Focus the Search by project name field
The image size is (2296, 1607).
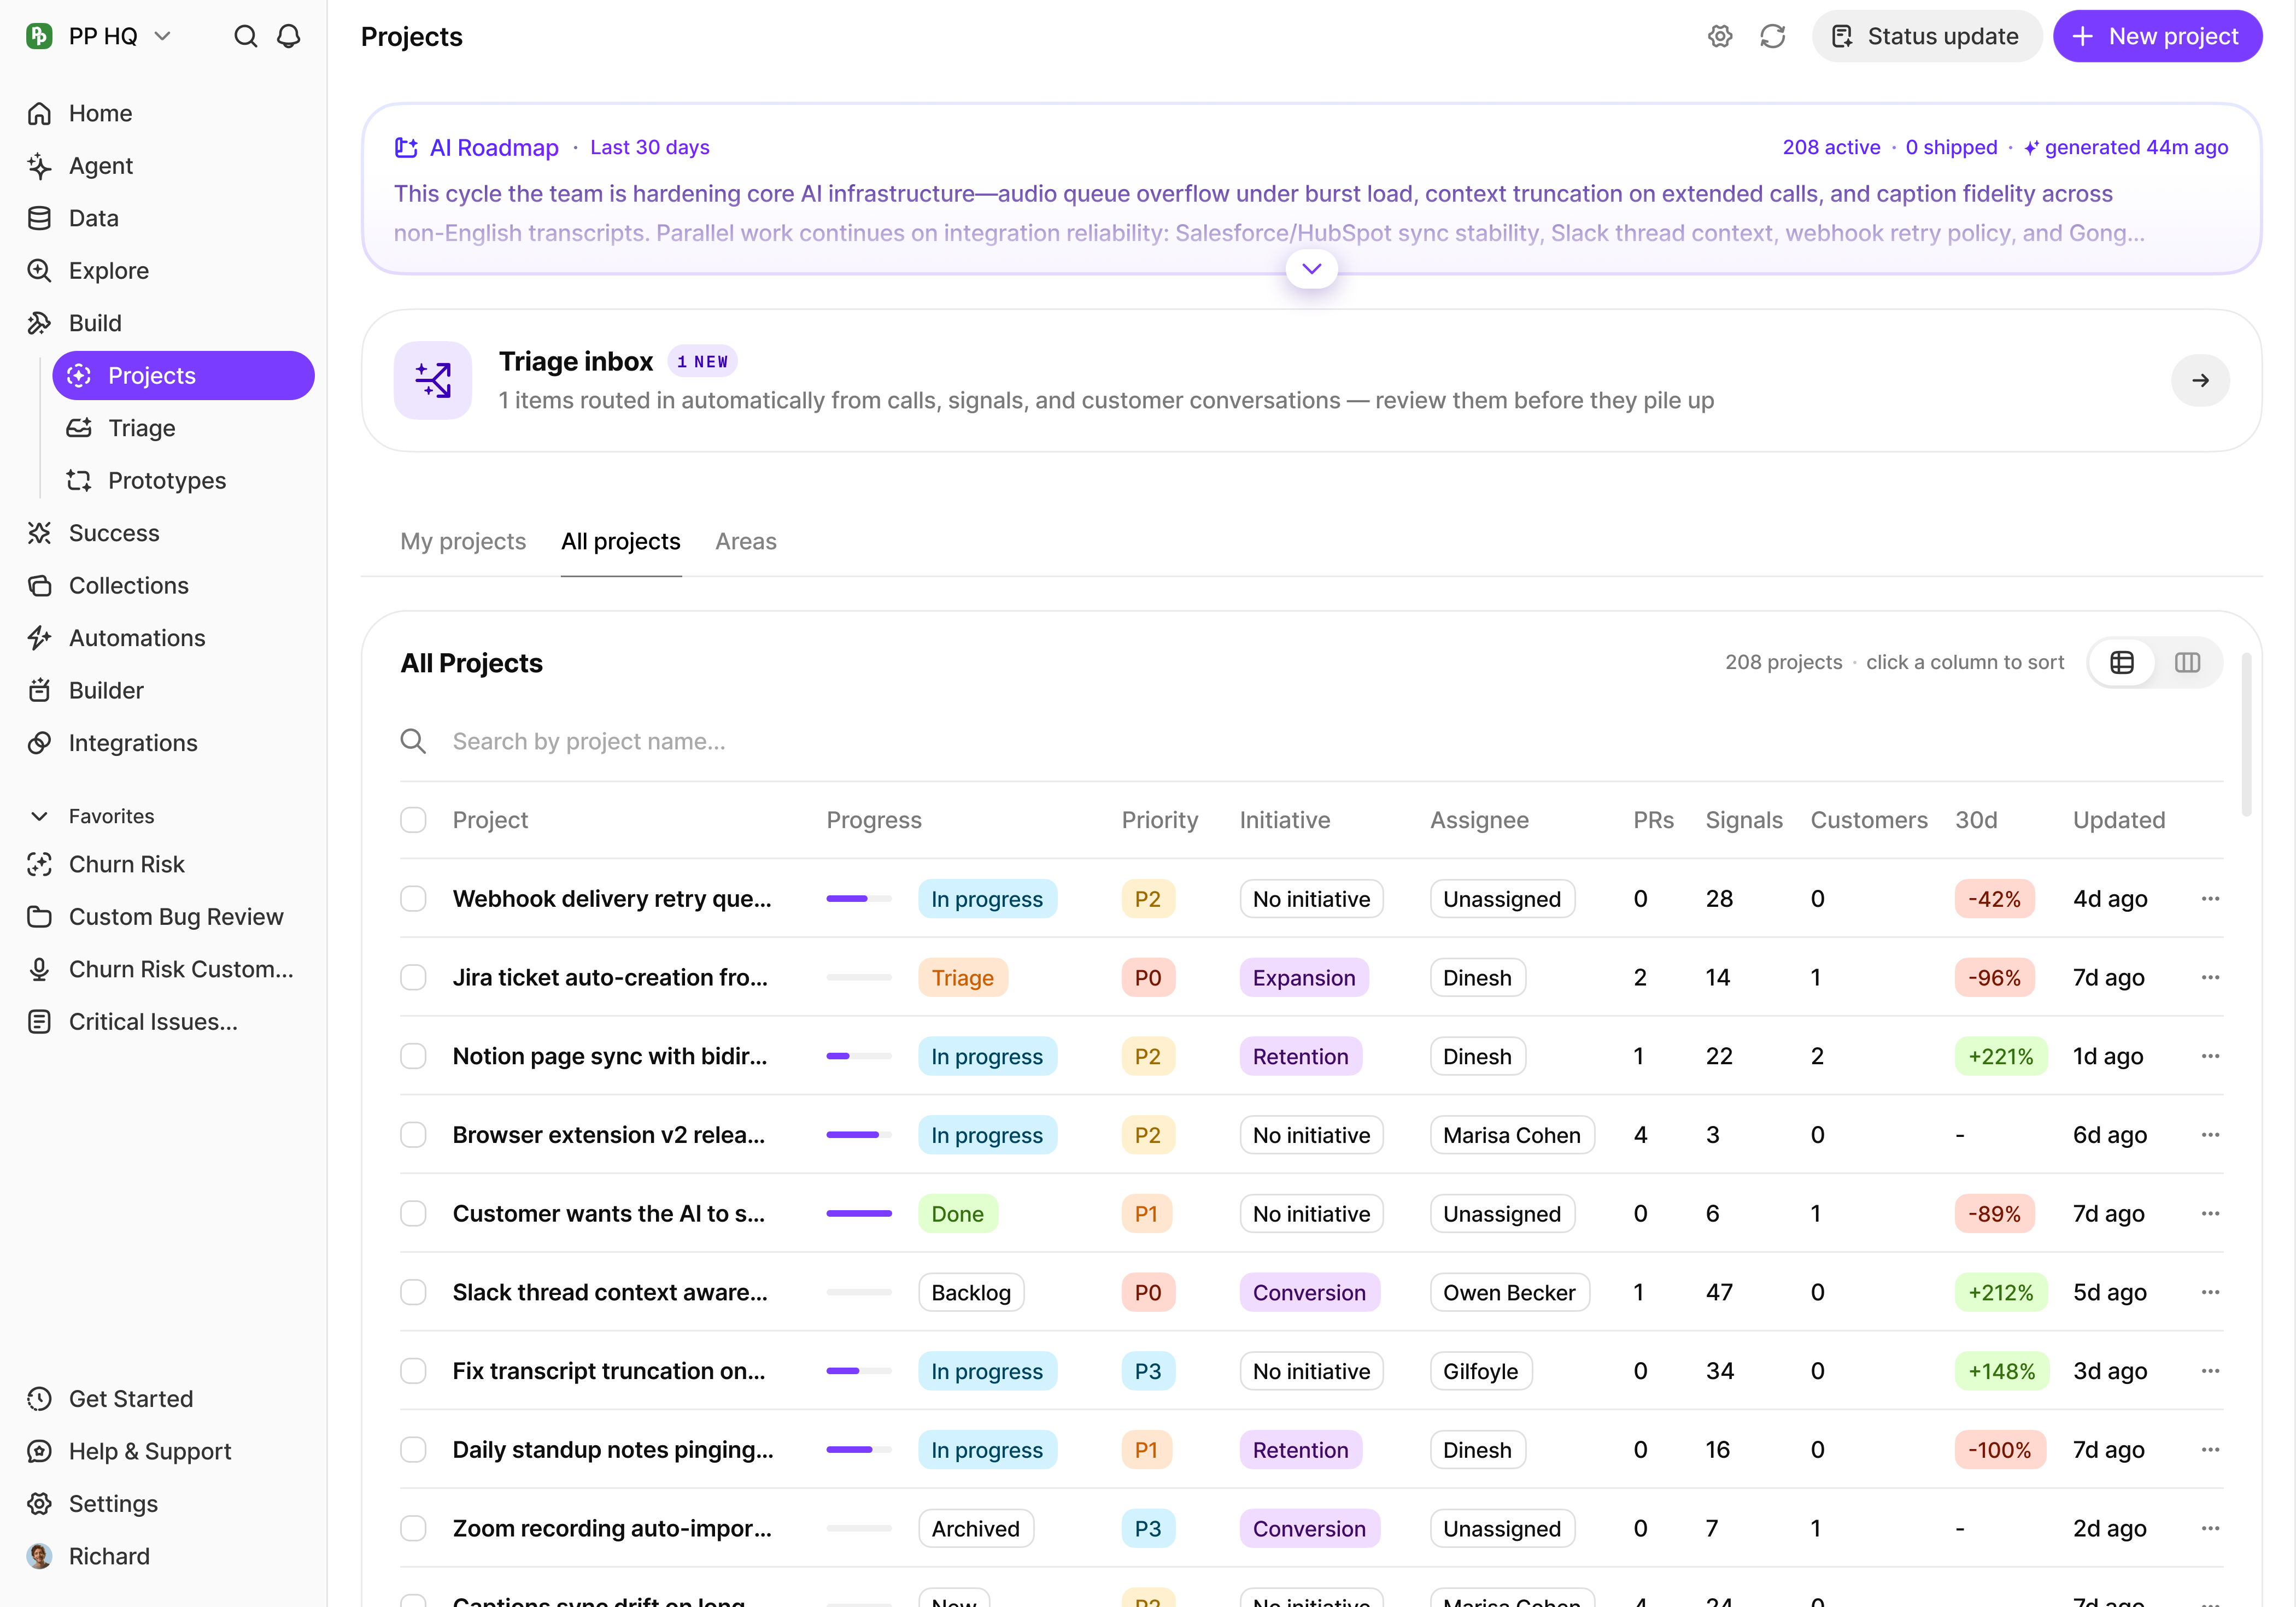coord(1311,742)
